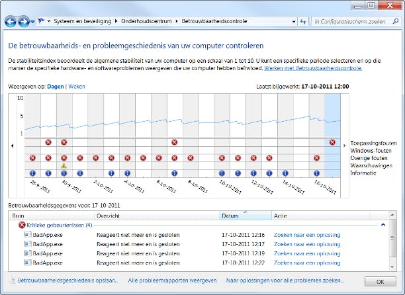Select the Informatie icon for 12-10-2011
This screenshot has width=405, height=295.
click(x=253, y=173)
